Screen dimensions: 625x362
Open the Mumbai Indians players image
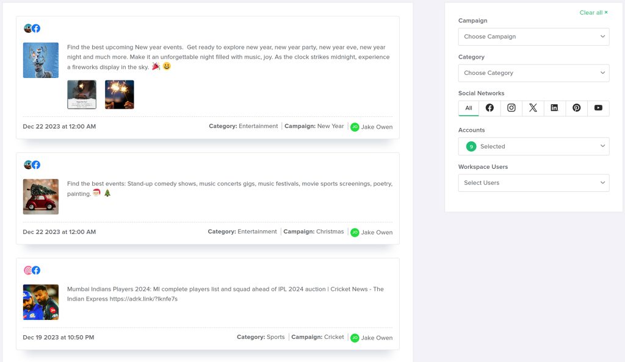click(x=41, y=302)
